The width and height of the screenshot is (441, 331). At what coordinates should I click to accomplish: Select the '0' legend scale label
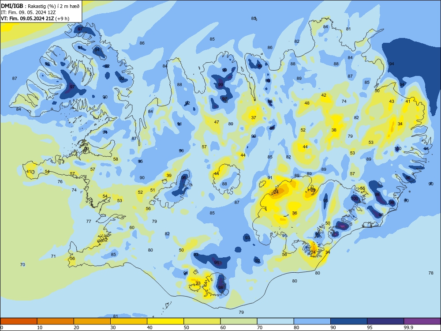pos(2,327)
